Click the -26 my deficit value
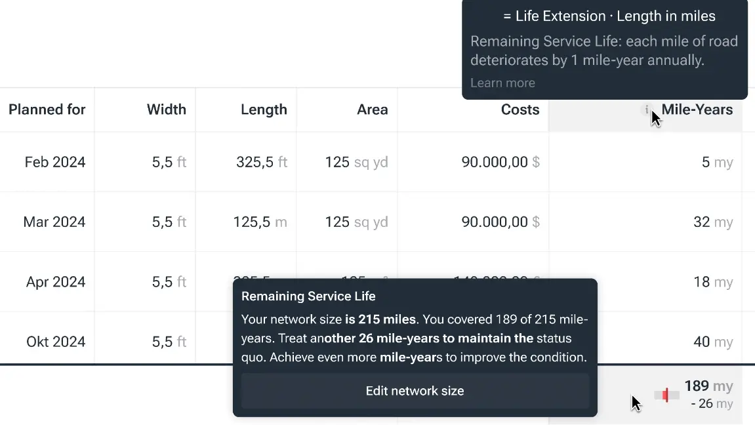This screenshot has height=425, width=755. 712,404
